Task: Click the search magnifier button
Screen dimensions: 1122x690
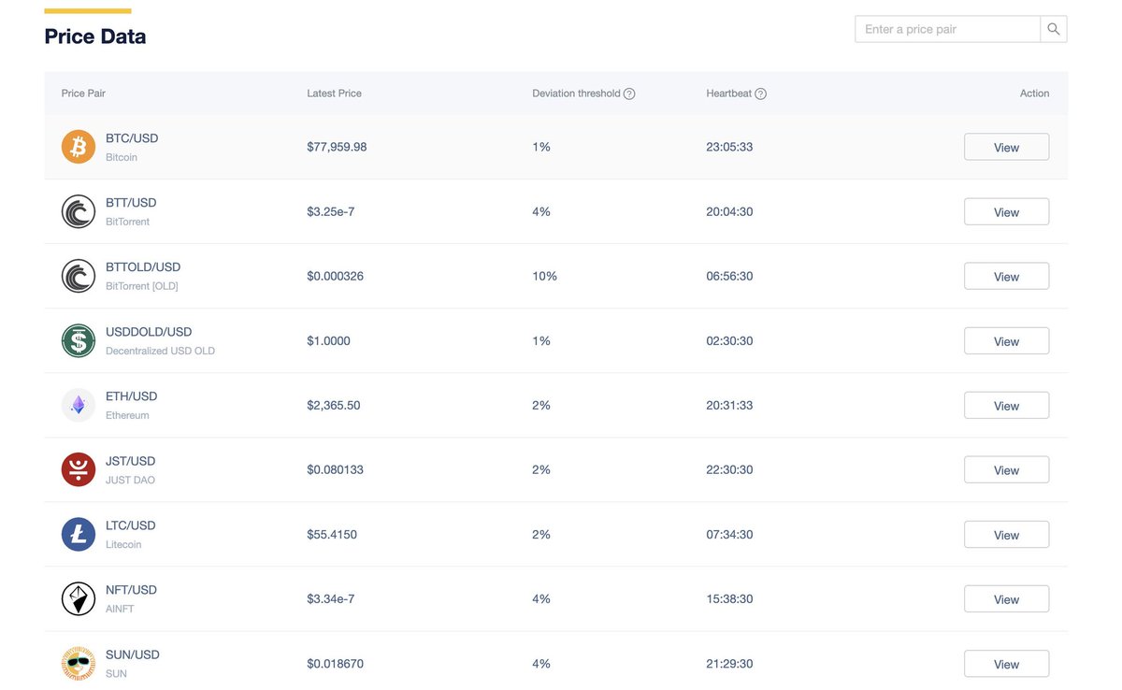Action: pos(1054,29)
